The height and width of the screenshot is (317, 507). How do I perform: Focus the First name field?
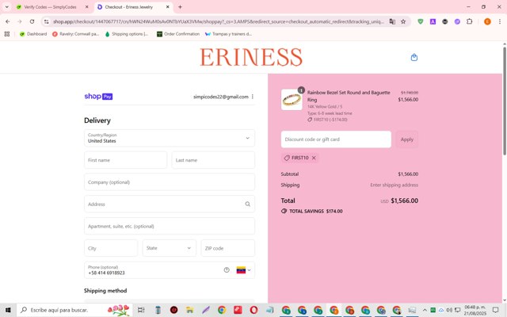pos(125,160)
